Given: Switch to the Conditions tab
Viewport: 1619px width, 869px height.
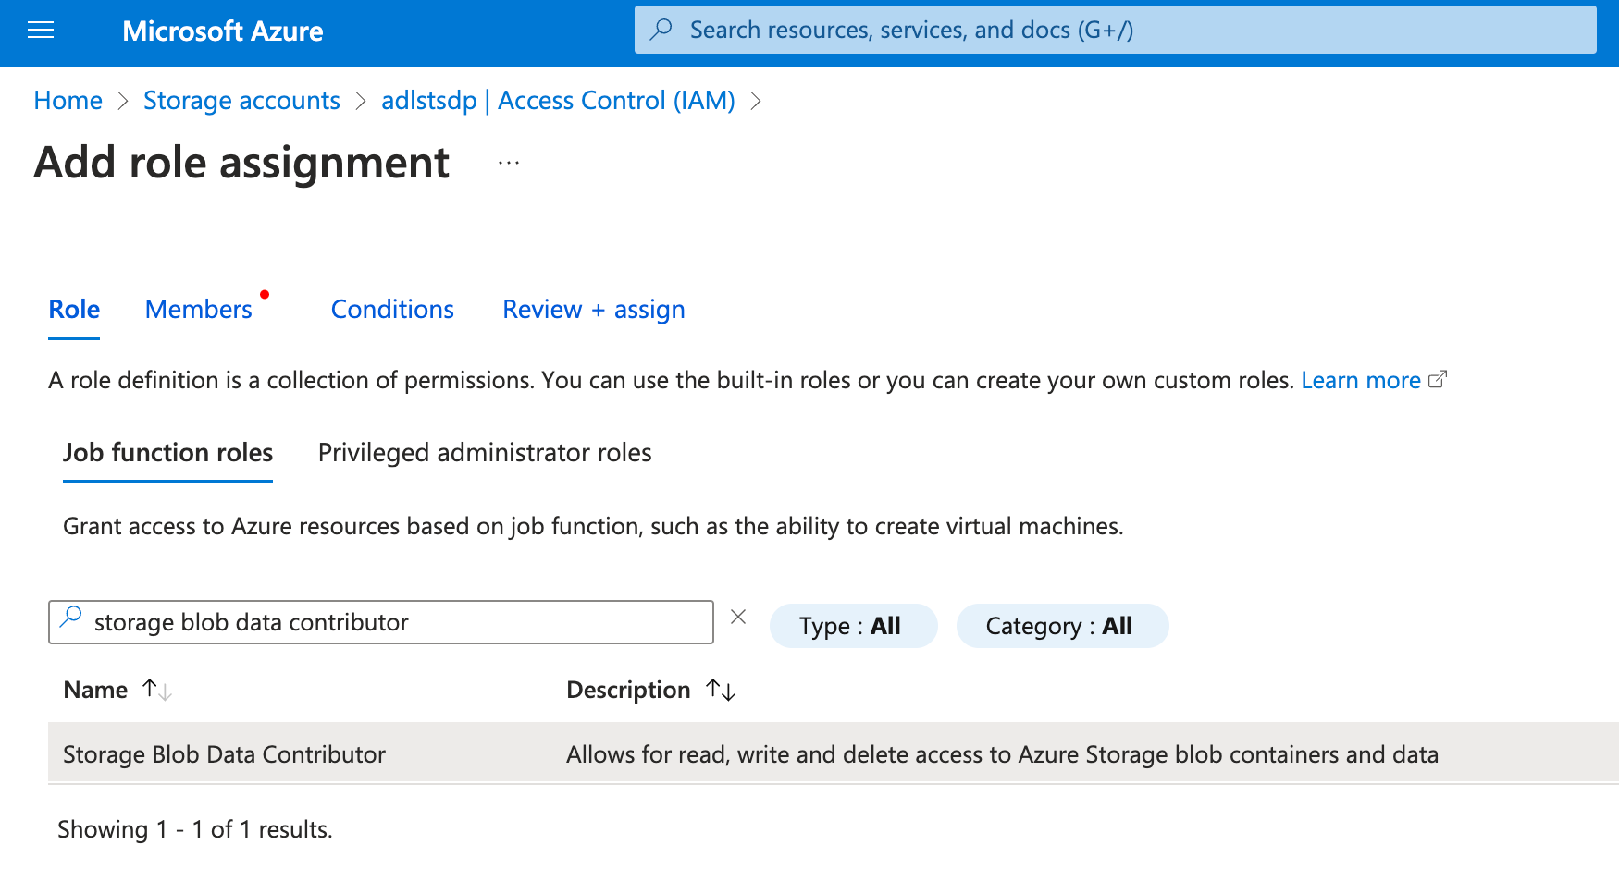Looking at the screenshot, I should [x=392, y=310].
